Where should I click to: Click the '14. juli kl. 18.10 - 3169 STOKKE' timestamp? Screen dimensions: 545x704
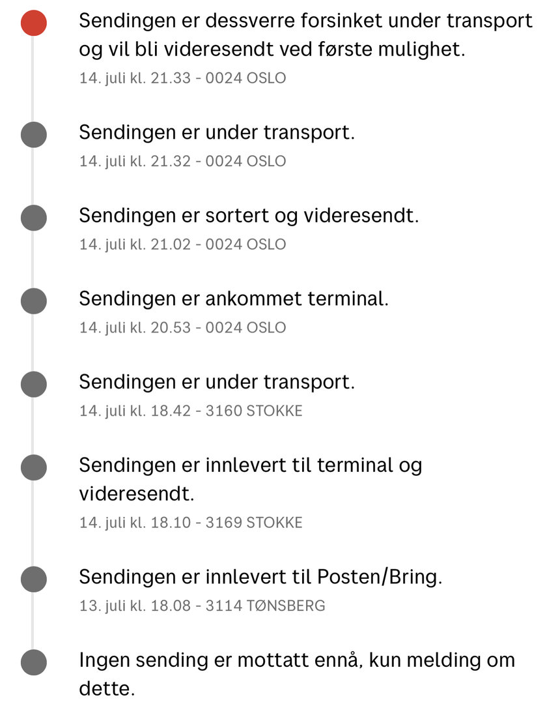(x=191, y=523)
